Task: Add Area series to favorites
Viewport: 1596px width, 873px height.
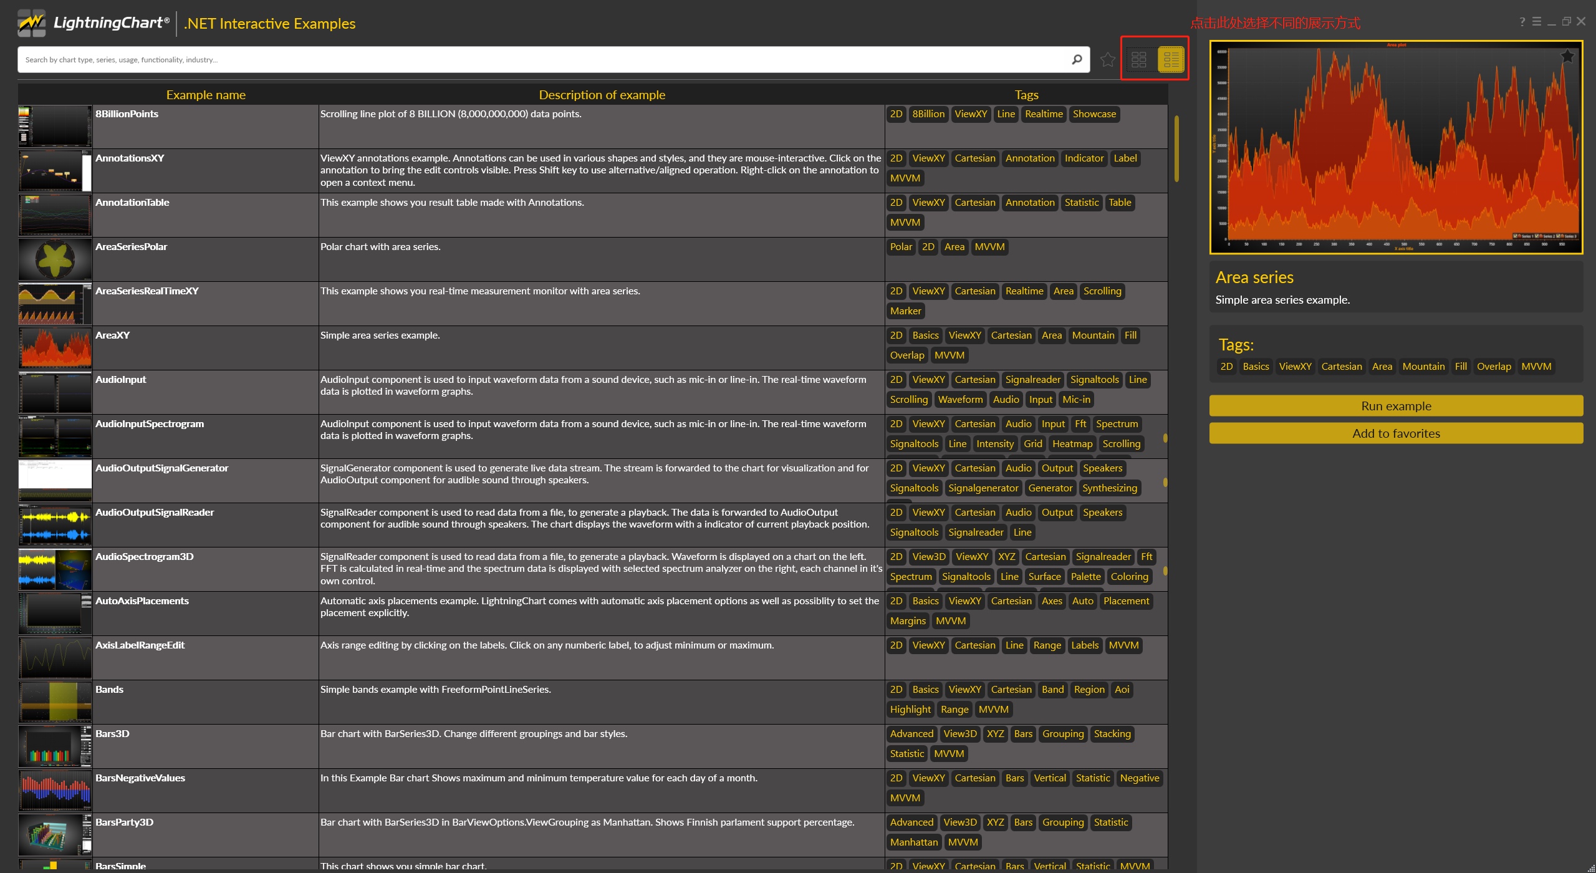Action: [x=1396, y=433]
